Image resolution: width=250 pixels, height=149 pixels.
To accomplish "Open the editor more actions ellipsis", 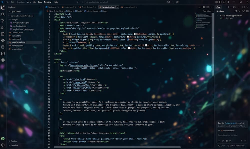I will pos(211,7).
